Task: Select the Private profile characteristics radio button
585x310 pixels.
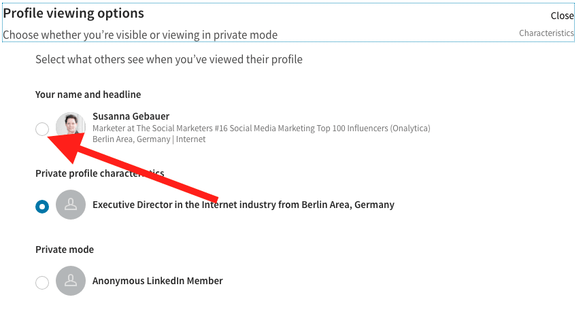Action: [42, 206]
